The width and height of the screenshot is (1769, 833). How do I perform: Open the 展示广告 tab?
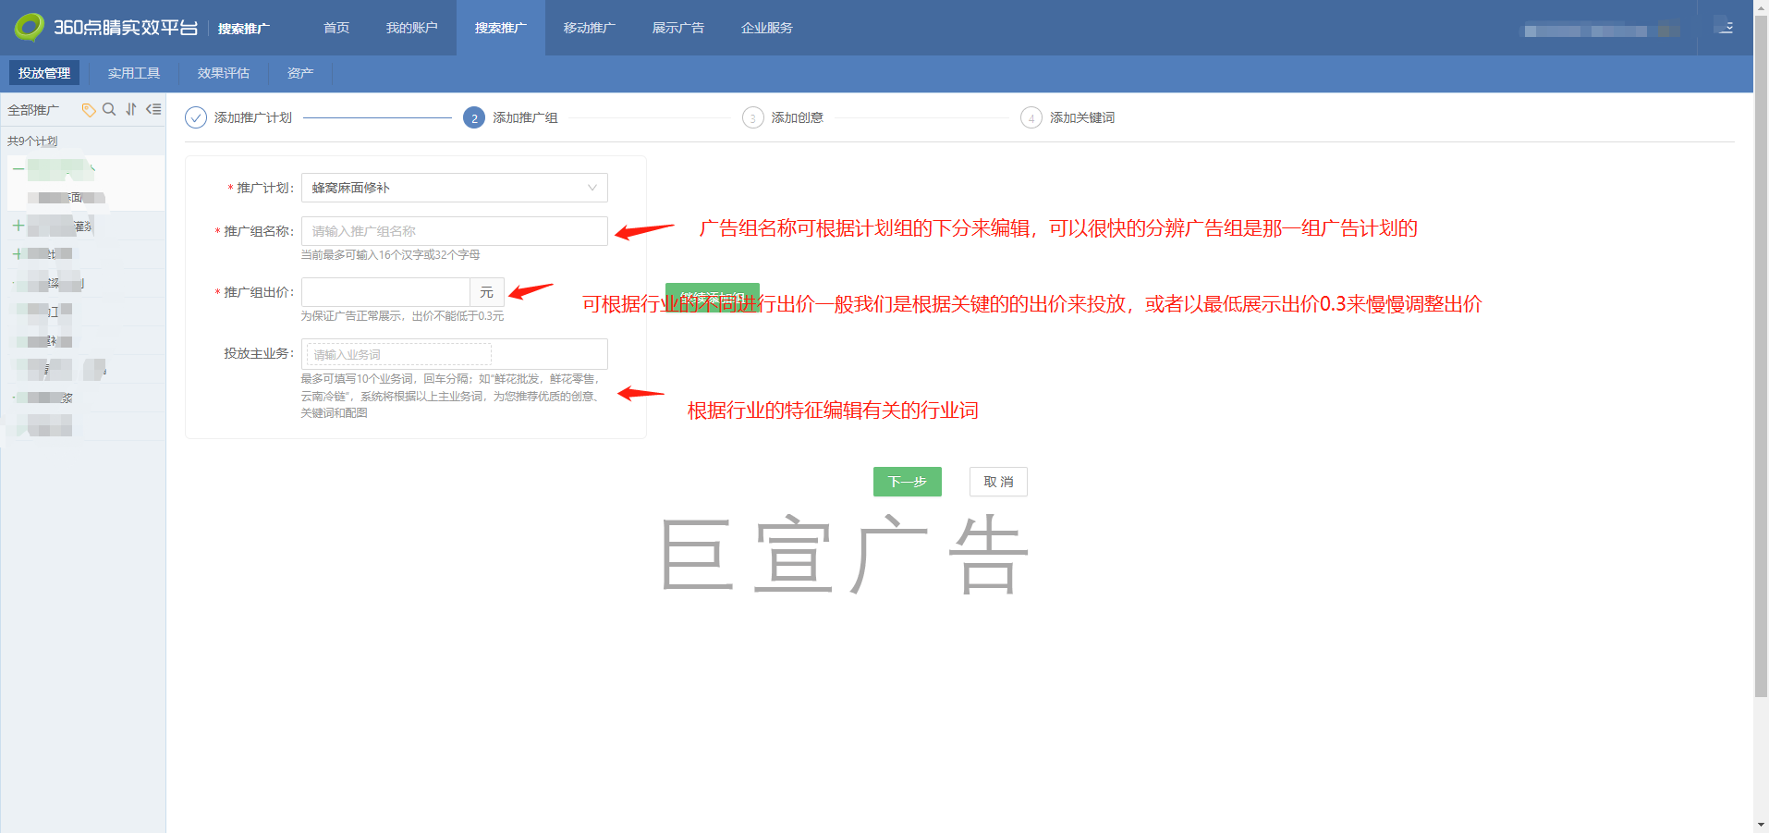coord(678,28)
